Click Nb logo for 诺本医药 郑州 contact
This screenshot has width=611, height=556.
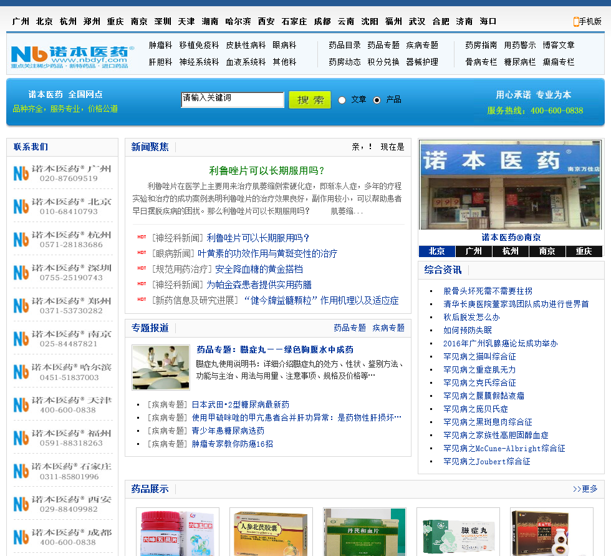pyautogui.click(x=21, y=306)
